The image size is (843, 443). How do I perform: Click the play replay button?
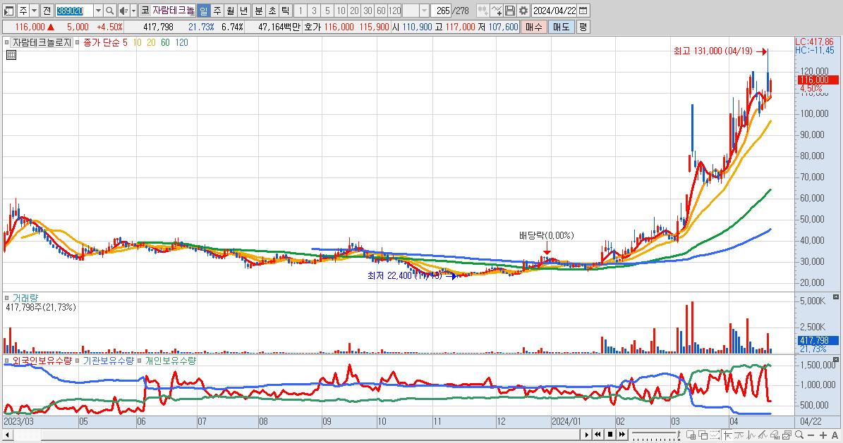click(x=587, y=435)
